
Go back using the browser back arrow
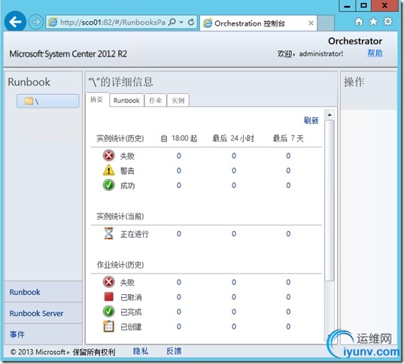(x=15, y=22)
